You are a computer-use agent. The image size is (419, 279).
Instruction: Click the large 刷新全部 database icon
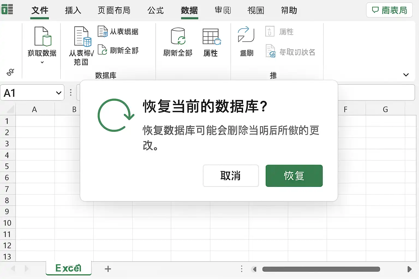tap(178, 36)
